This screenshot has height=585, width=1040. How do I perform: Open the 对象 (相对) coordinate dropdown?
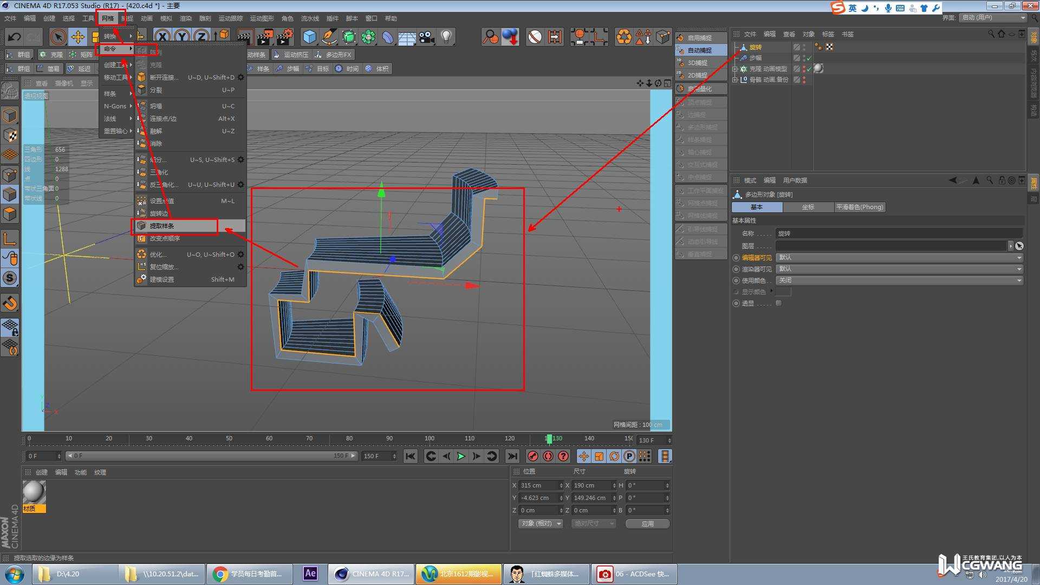tap(540, 524)
